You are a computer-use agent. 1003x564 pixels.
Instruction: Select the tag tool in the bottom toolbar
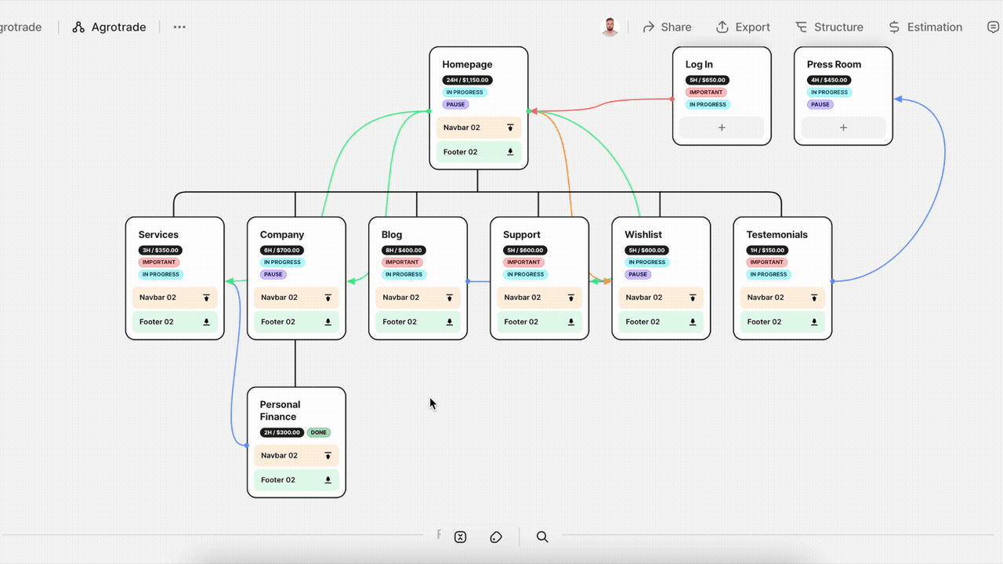tap(496, 537)
